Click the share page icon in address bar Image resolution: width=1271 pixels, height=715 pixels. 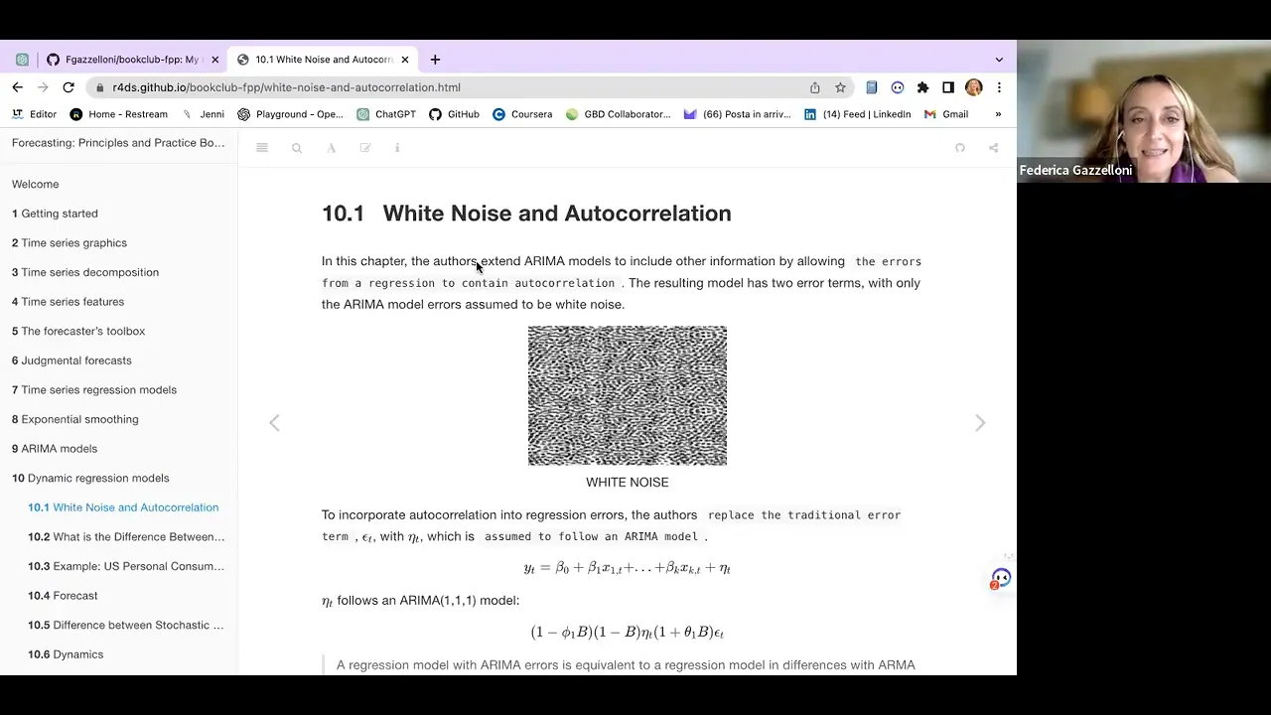815,87
